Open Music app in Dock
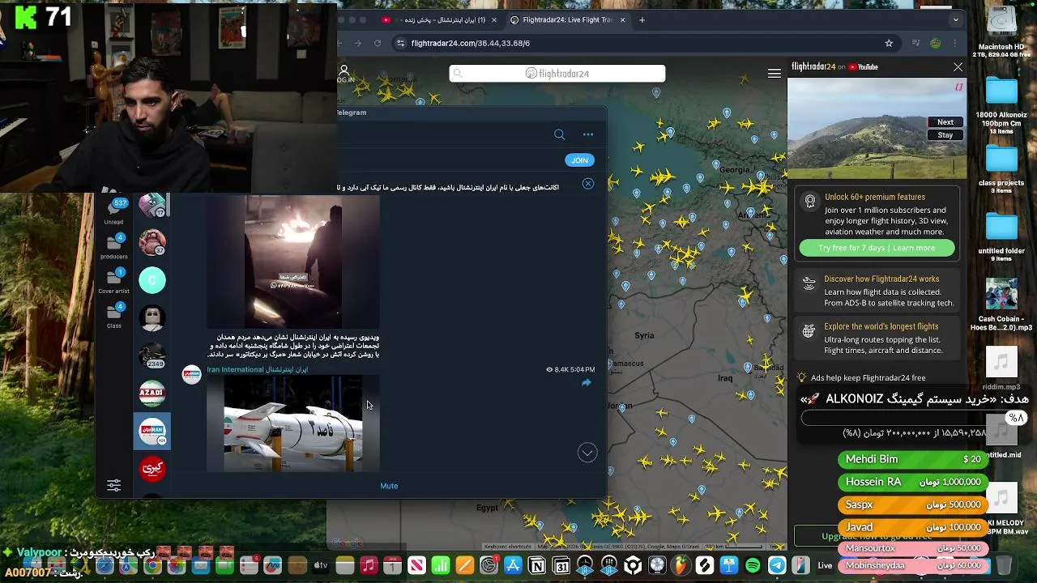Screen dimensions: 1037x583 click(369, 565)
